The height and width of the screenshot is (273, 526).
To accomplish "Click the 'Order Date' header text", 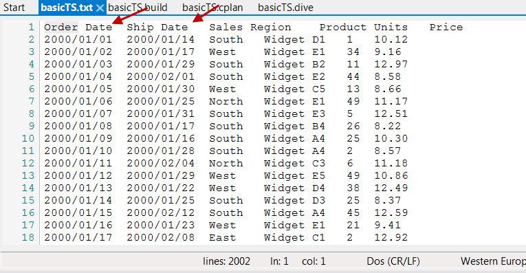I will point(78,28).
